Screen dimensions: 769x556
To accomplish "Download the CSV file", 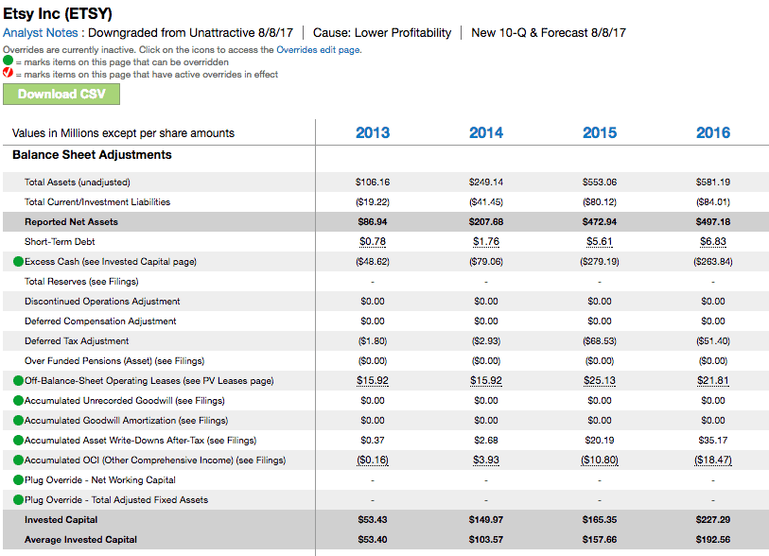I will [61, 95].
